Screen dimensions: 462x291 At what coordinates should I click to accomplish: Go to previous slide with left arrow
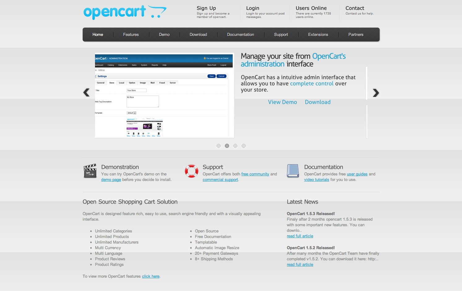pyautogui.click(x=86, y=92)
